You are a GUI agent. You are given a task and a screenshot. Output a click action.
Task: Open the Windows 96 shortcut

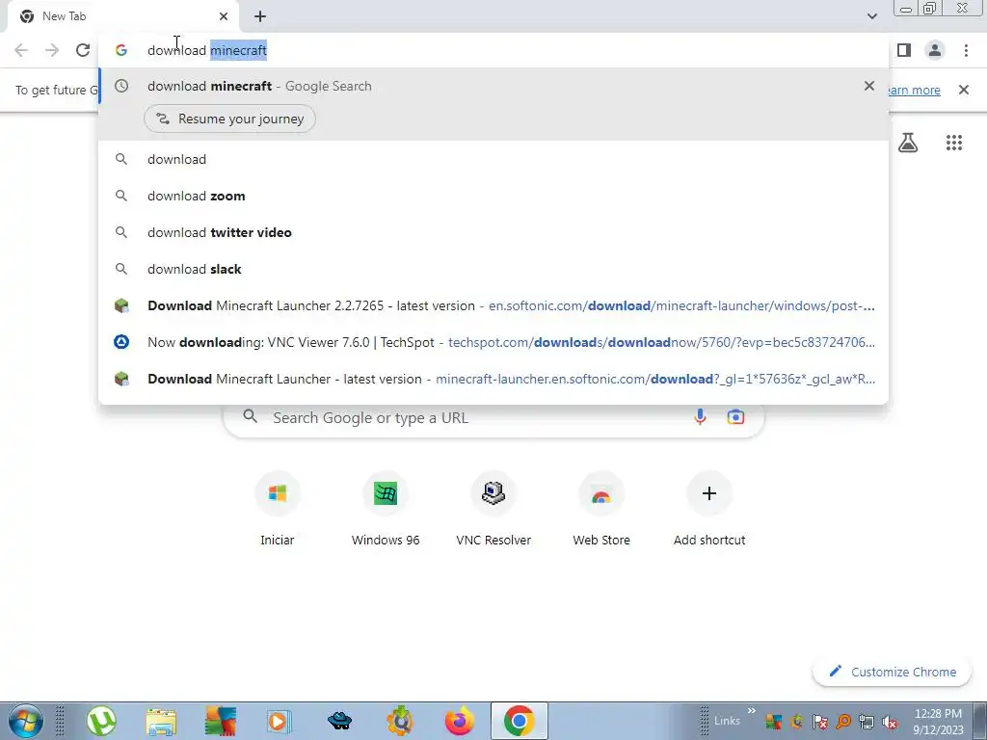pyautogui.click(x=386, y=509)
